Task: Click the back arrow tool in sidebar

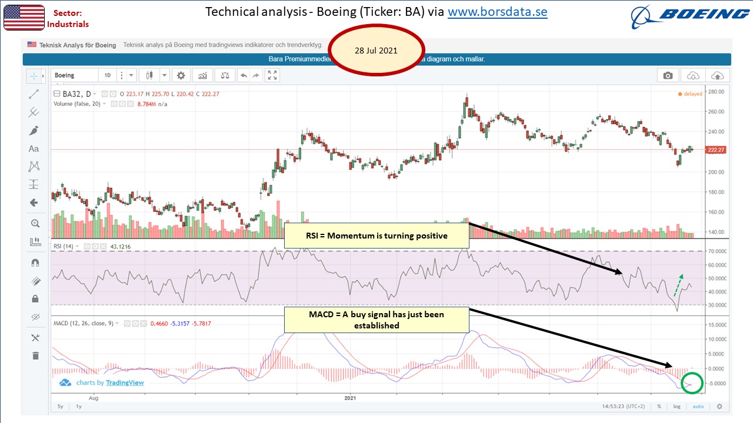Action: coord(34,203)
